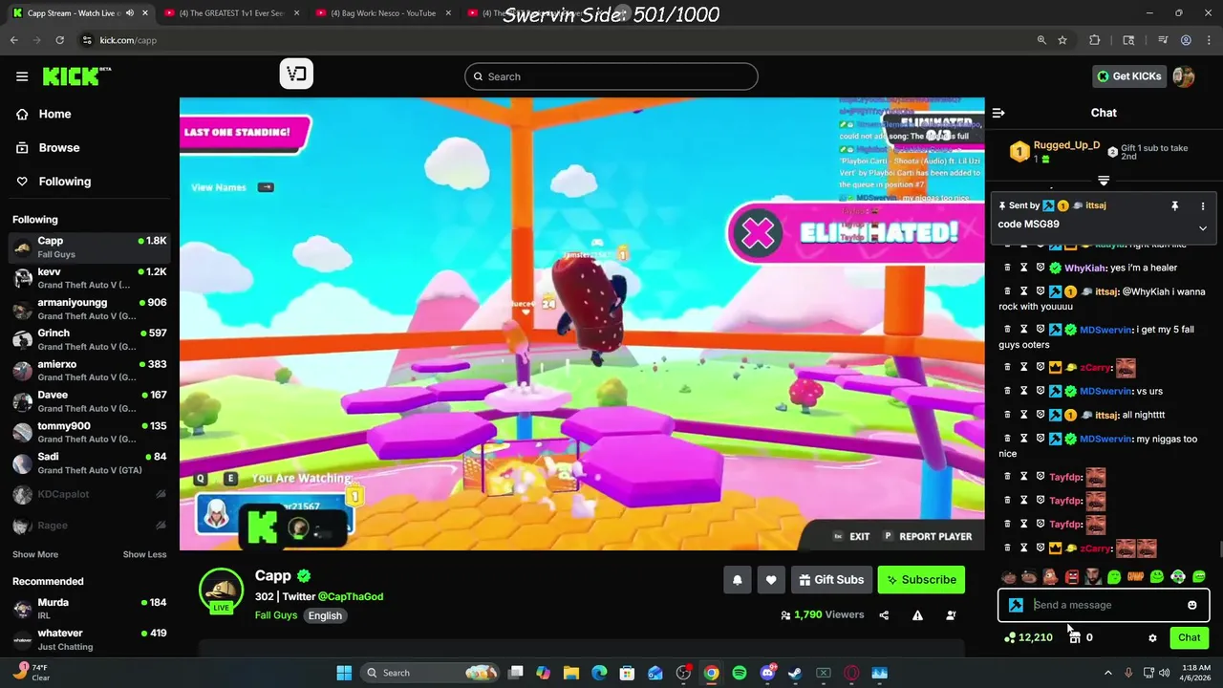Open @CapThaGod Twitter link
Screen dimensions: 1223x688
[x=351, y=596]
